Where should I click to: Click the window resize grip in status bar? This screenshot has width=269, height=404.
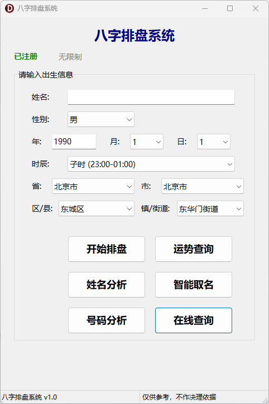(x=265, y=400)
